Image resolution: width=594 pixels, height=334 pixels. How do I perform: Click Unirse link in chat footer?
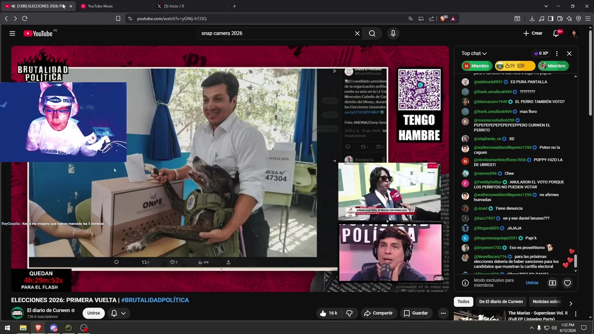click(532, 283)
